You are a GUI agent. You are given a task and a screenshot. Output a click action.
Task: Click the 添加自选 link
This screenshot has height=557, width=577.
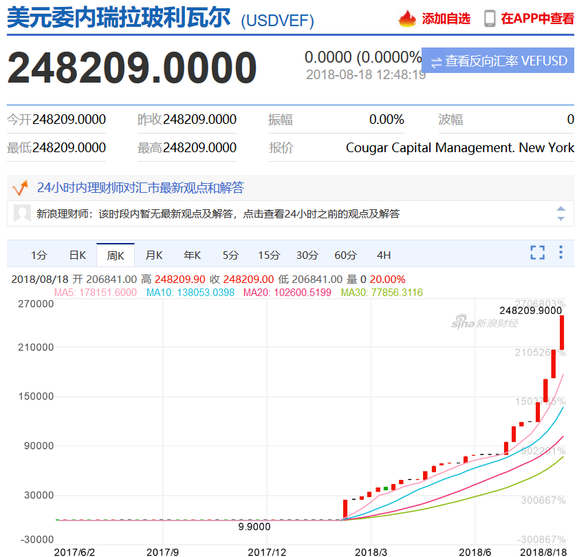(446, 19)
